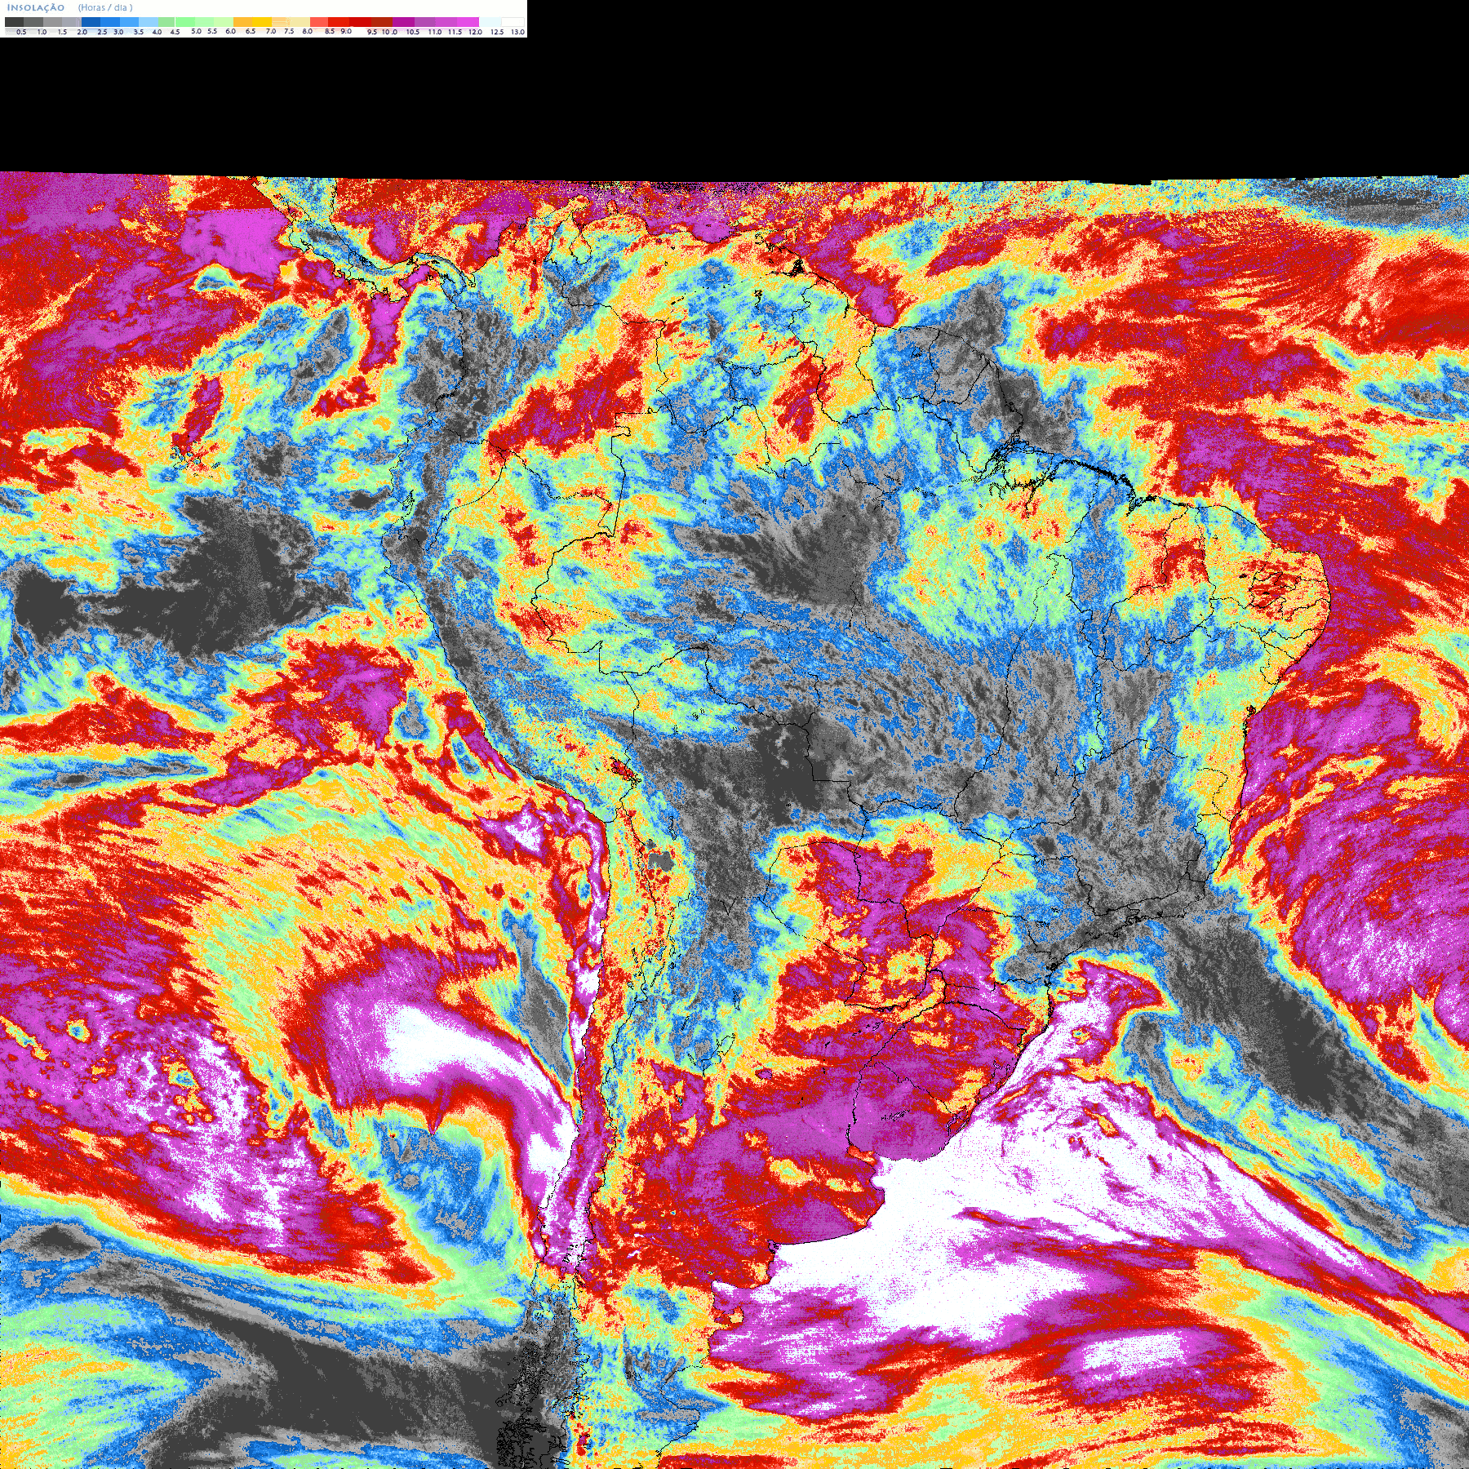Click the 8.0 legend value
Image resolution: width=1469 pixels, height=1469 pixels.
(308, 31)
